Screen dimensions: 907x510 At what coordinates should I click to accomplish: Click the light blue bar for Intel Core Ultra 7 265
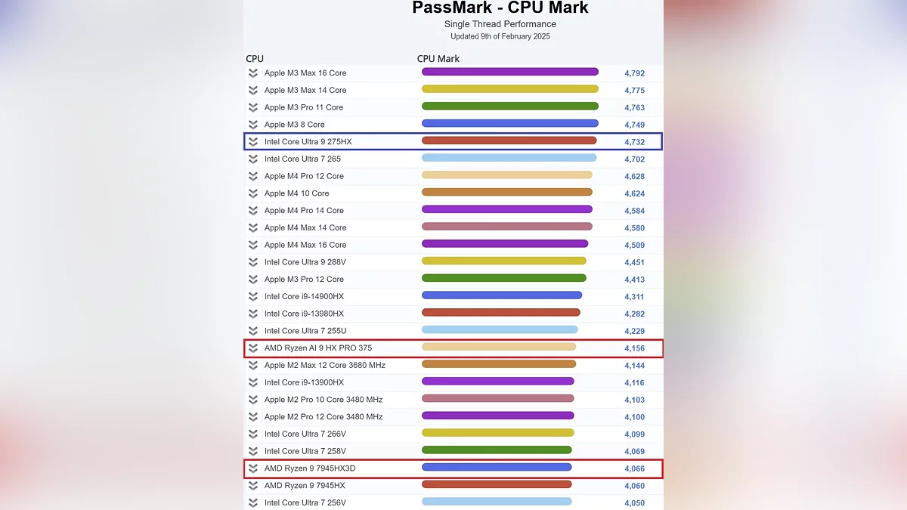[x=509, y=159]
